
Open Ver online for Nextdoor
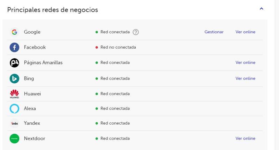pyautogui.click(x=245, y=138)
